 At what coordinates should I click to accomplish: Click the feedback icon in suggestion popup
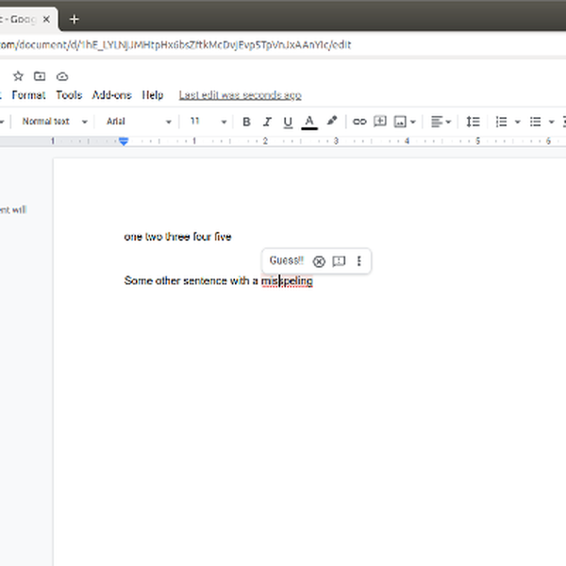340,261
